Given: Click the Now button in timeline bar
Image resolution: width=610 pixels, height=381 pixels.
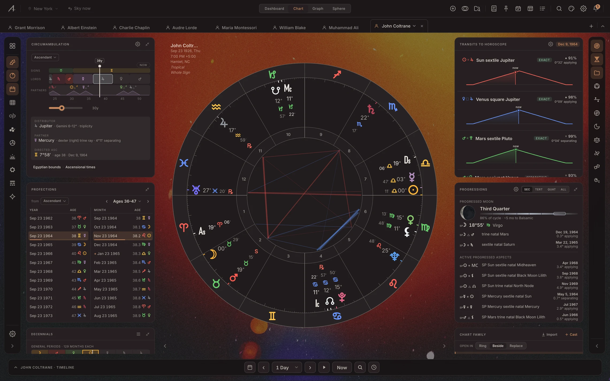Looking at the screenshot, I should (342, 367).
